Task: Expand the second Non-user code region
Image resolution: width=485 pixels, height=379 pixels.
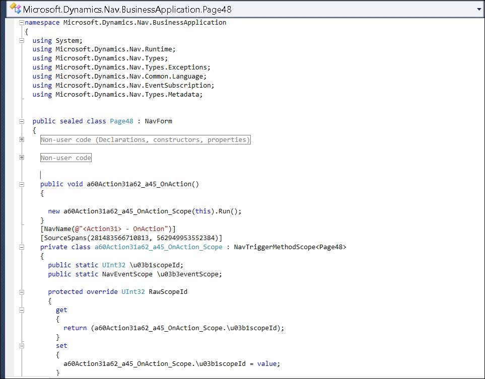Action: [21, 157]
